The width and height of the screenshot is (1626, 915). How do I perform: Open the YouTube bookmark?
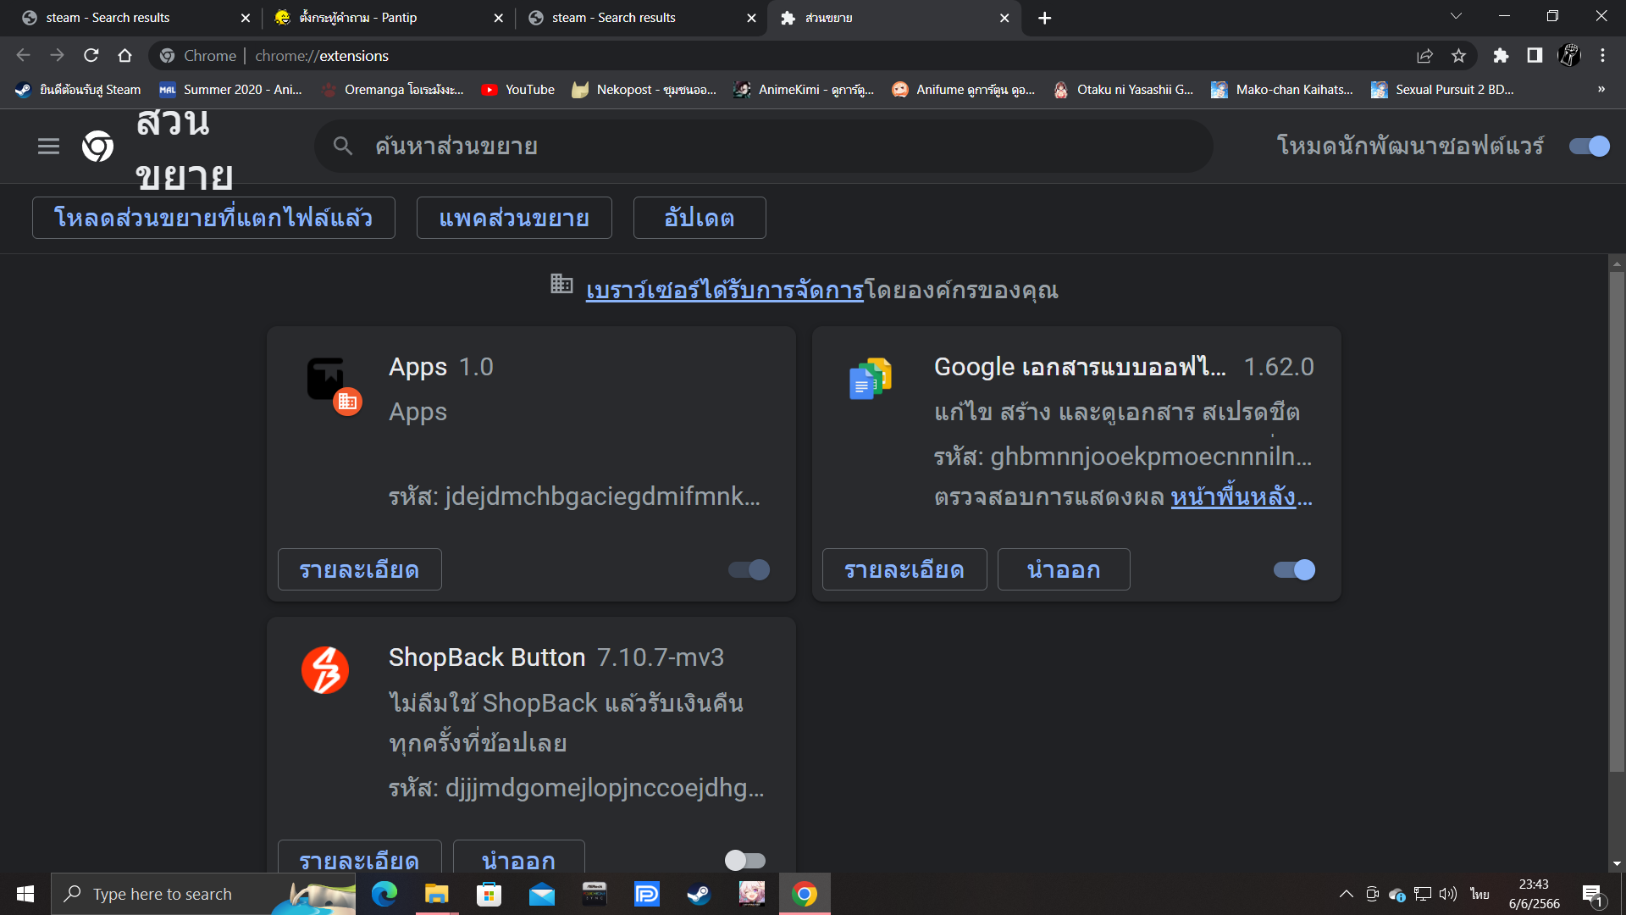(518, 90)
